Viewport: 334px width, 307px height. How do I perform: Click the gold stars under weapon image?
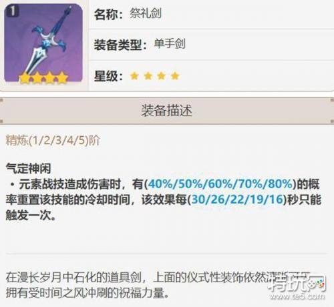pos(43,77)
